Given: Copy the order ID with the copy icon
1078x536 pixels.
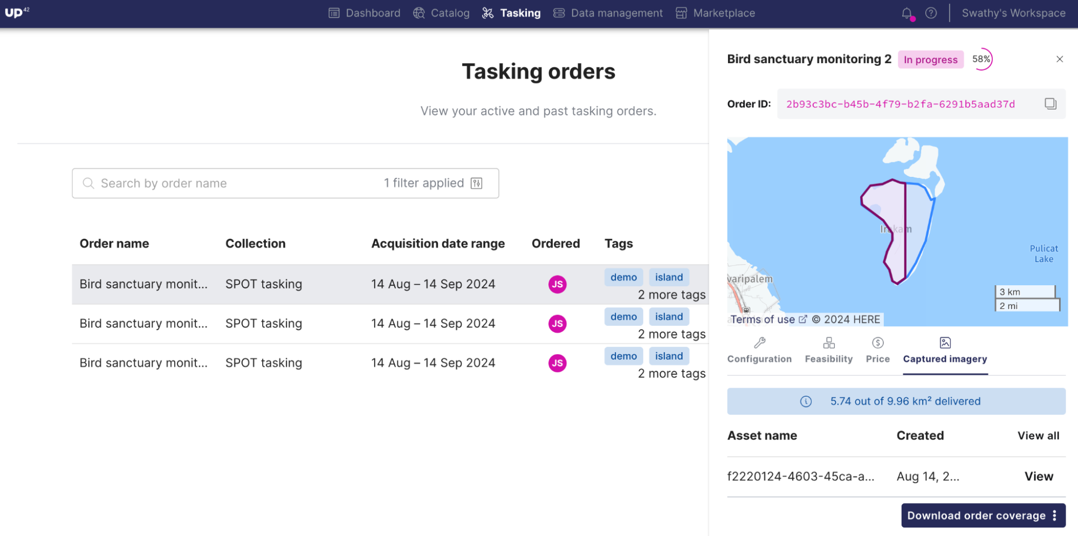Looking at the screenshot, I should pyautogui.click(x=1050, y=104).
